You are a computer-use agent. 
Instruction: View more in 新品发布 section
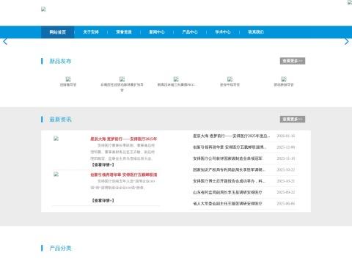tap(293, 61)
